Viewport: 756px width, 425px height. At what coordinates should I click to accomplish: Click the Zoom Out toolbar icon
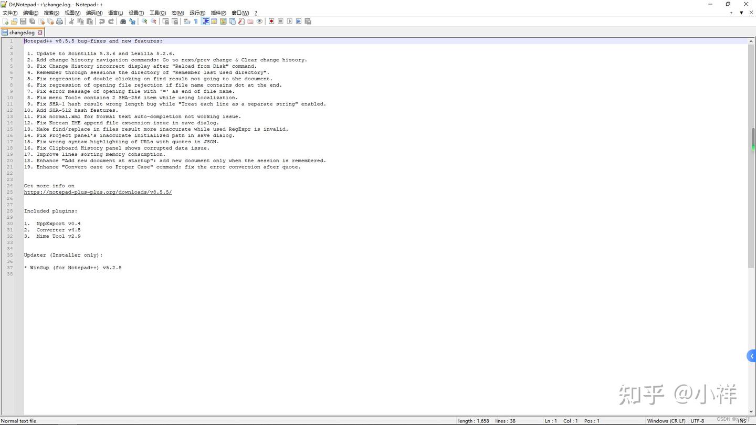coord(153,22)
